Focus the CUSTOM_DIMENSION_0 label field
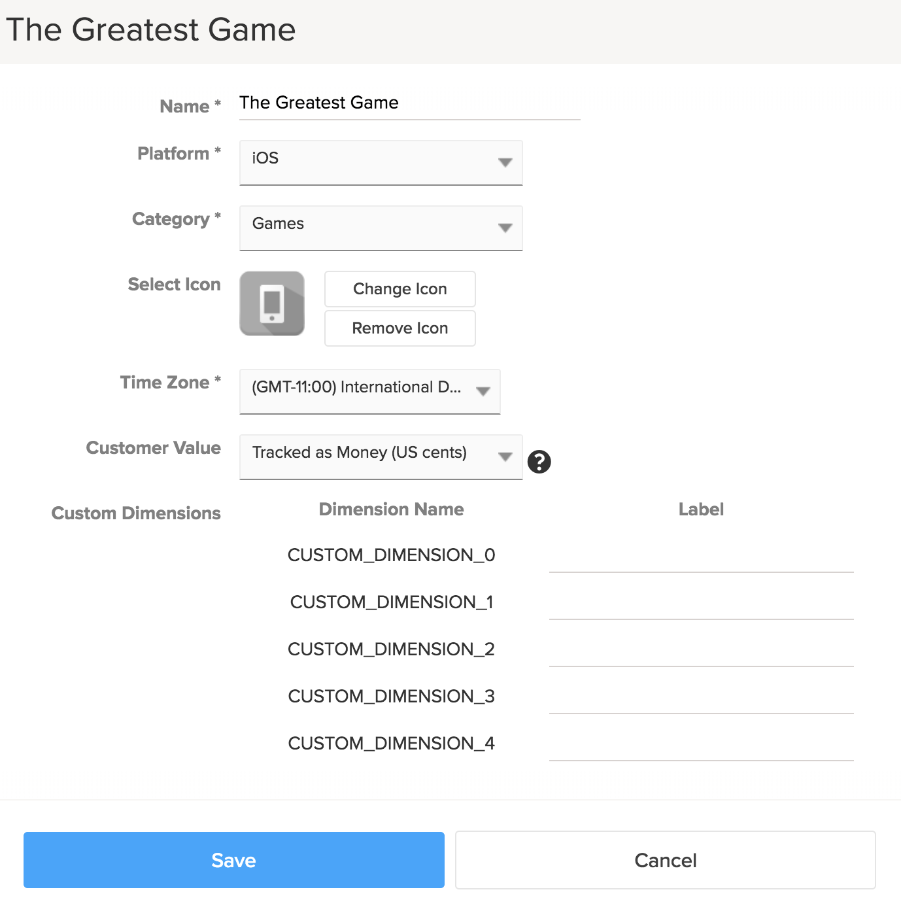 pos(701,557)
